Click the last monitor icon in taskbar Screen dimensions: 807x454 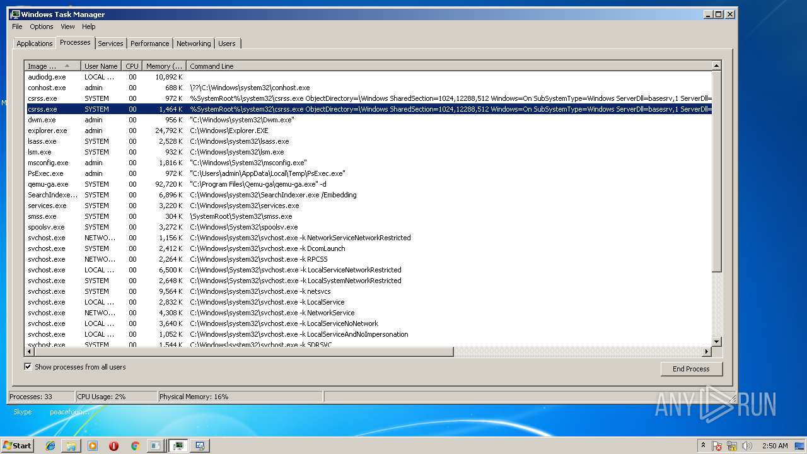click(200, 446)
